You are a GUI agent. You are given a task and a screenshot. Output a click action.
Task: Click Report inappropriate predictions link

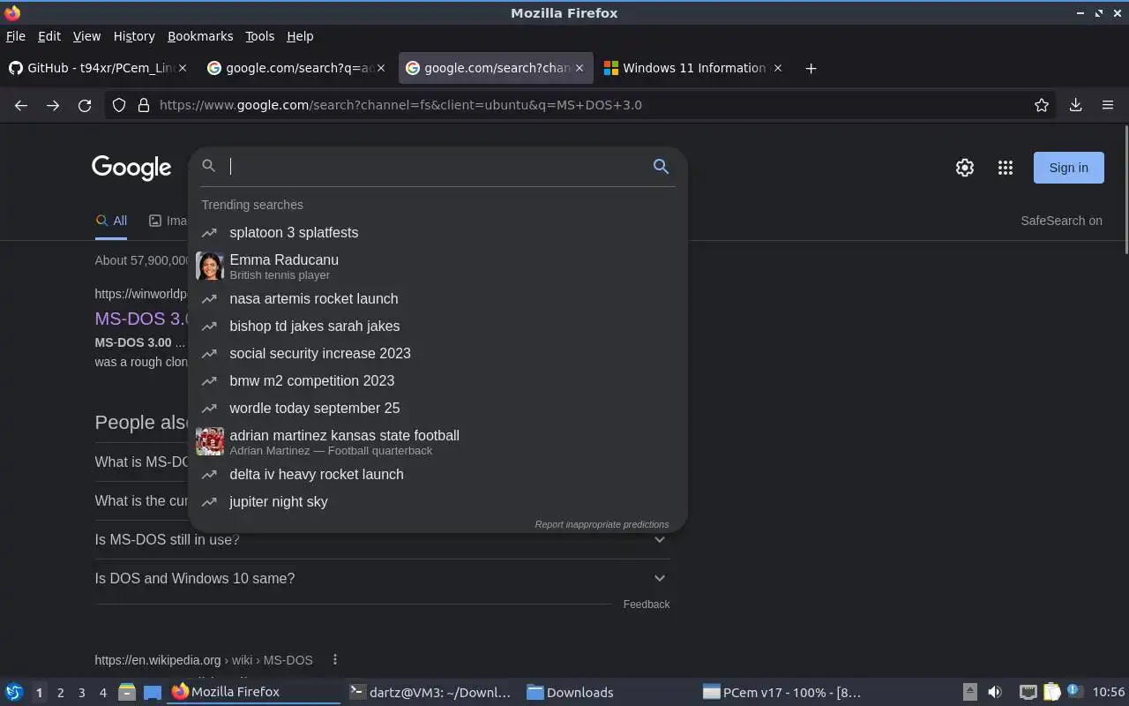click(602, 524)
